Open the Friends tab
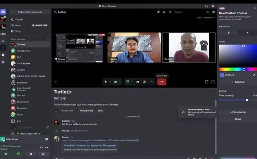The image size is (257, 159). click(30, 20)
